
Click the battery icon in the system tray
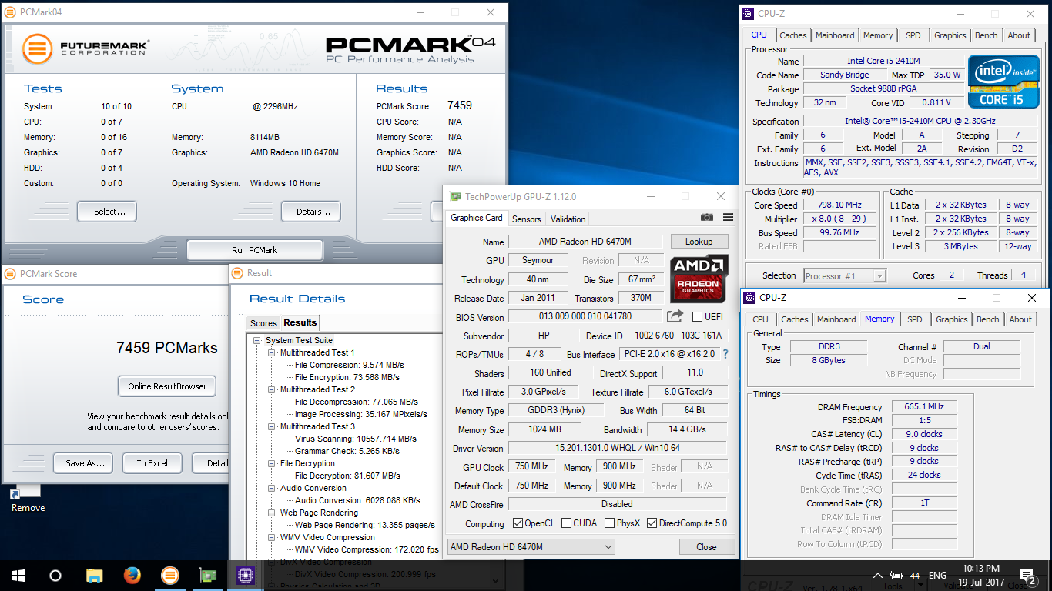pos(896,576)
